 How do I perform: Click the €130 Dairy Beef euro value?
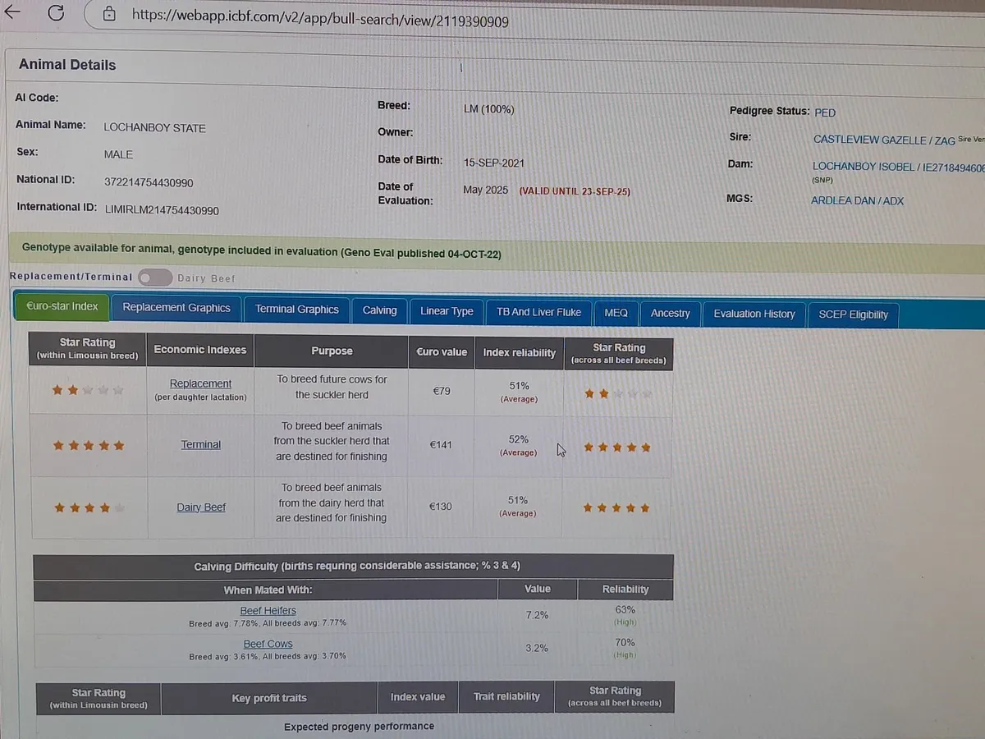tap(441, 507)
